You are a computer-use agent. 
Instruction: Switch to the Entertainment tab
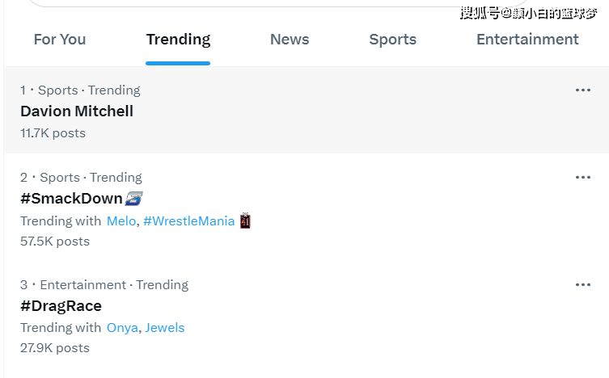[527, 40]
